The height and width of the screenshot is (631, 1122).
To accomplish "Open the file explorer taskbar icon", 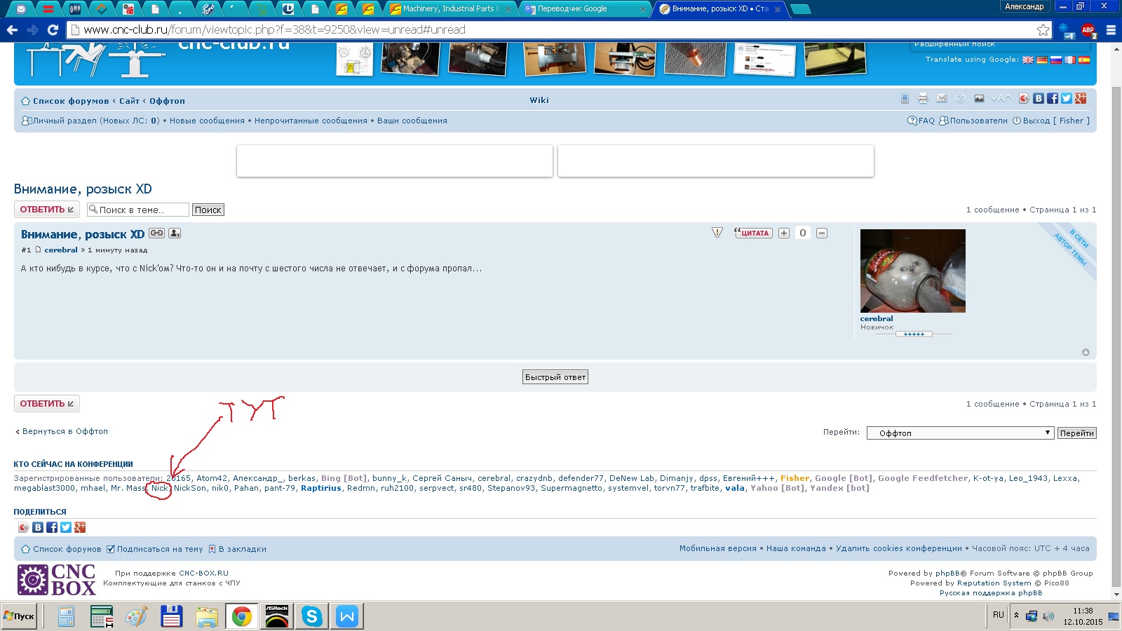I will (207, 616).
